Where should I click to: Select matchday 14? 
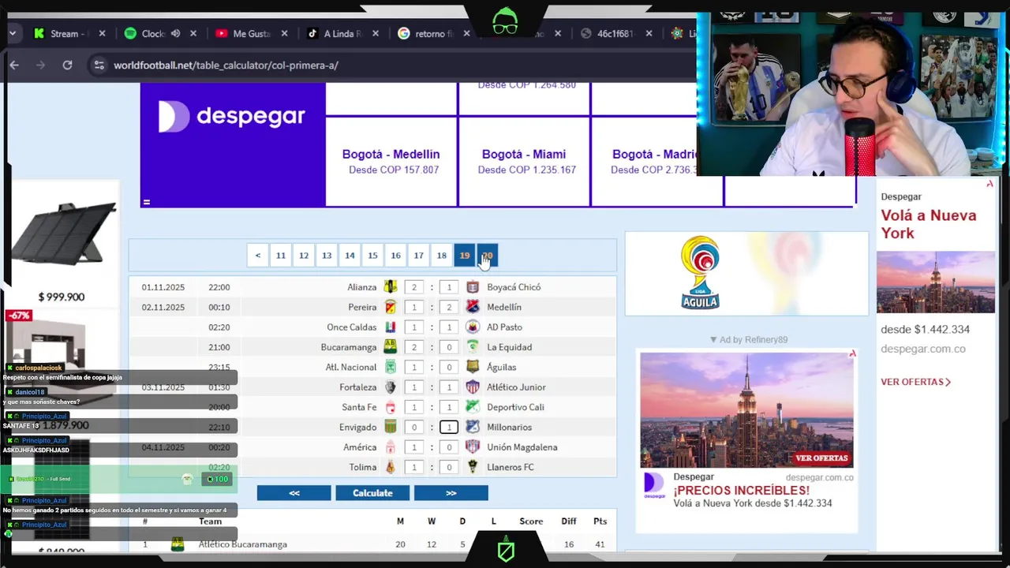point(350,256)
